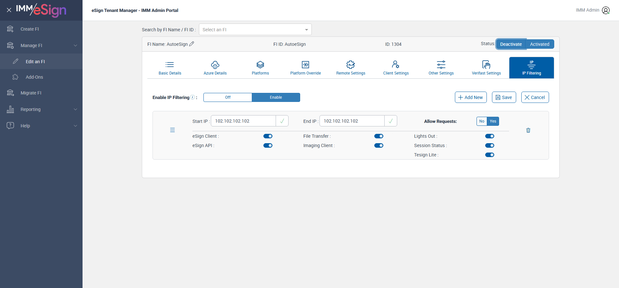Click the Deactivate status button
The image size is (619, 288).
pos(511,44)
